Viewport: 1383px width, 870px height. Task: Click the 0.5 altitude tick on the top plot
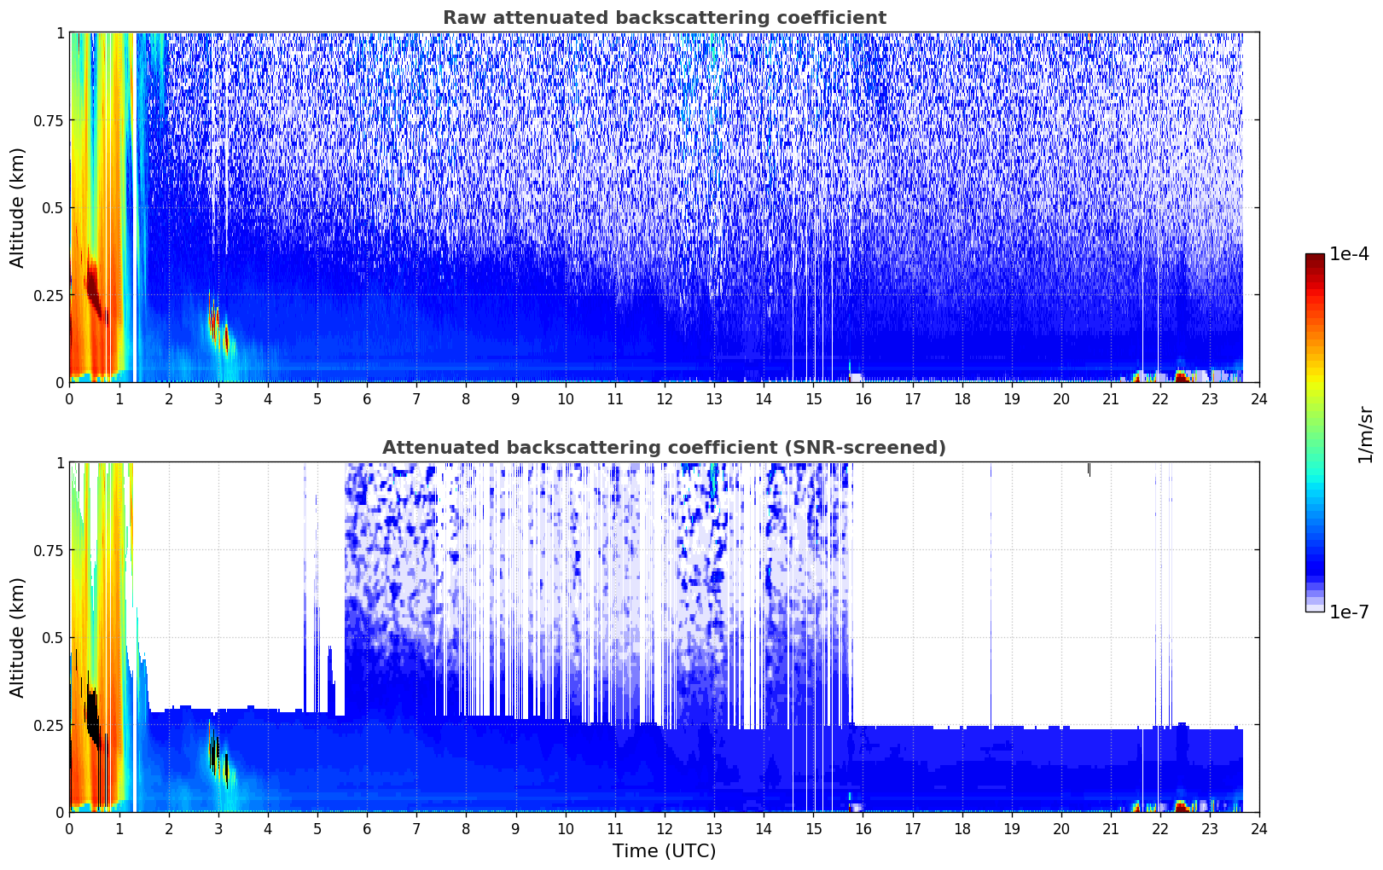coord(53,208)
